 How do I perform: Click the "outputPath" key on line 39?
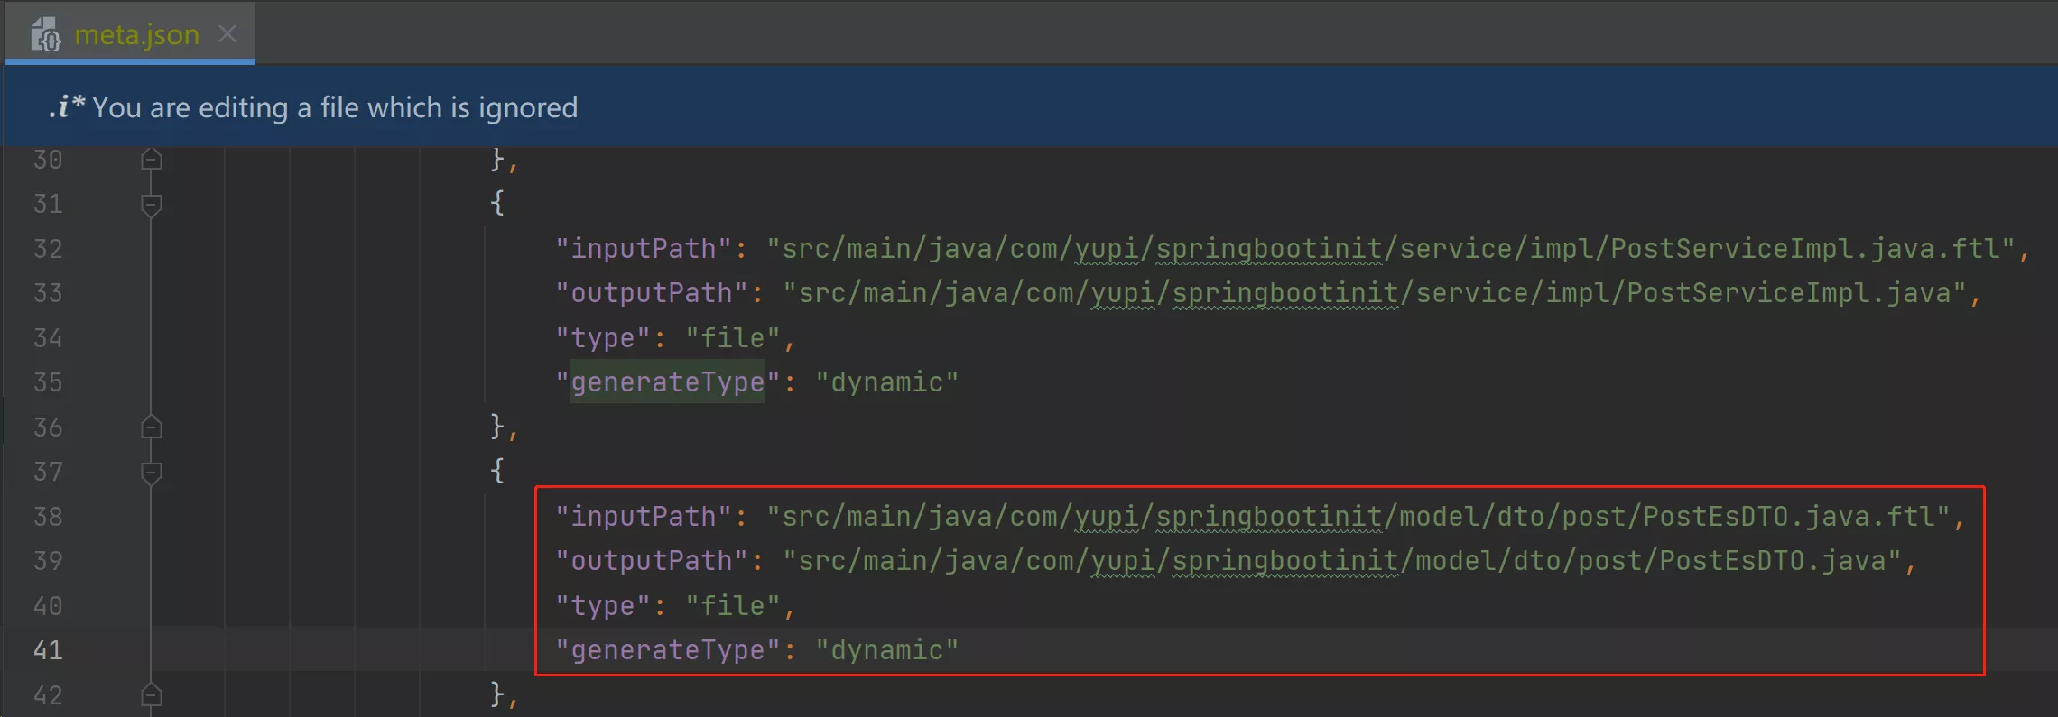point(651,561)
